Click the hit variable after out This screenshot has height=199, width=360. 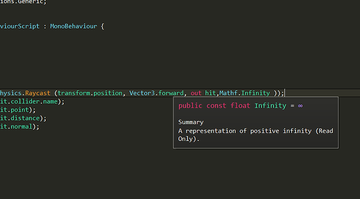[x=210, y=93]
